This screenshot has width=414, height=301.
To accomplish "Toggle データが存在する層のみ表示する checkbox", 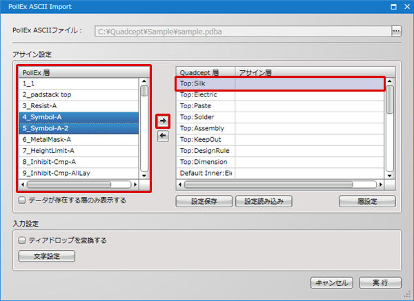I will (x=22, y=200).
